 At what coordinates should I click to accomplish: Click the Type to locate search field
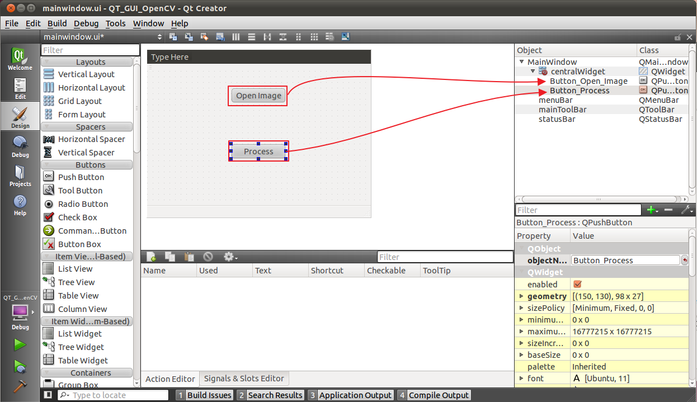pos(113,395)
